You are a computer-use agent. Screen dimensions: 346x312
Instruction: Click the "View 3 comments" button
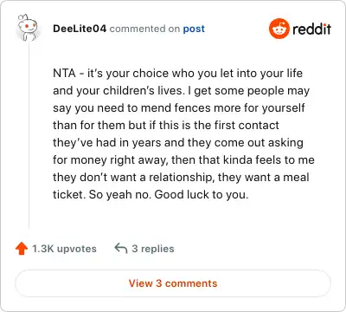click(173, 283)
